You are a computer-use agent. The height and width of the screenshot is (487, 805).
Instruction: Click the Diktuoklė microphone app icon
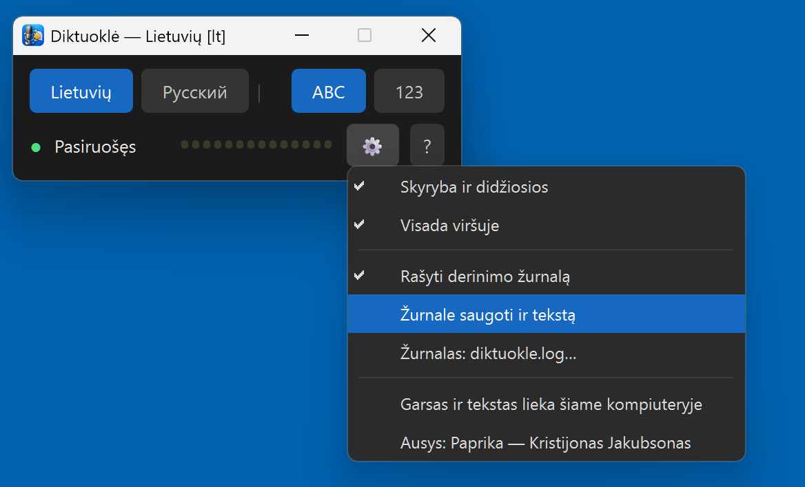coord(33,35)
